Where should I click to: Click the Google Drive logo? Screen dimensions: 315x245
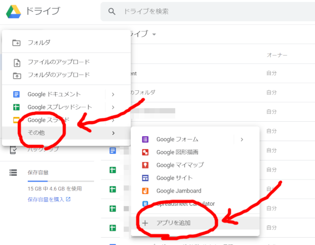pos(14,12)
